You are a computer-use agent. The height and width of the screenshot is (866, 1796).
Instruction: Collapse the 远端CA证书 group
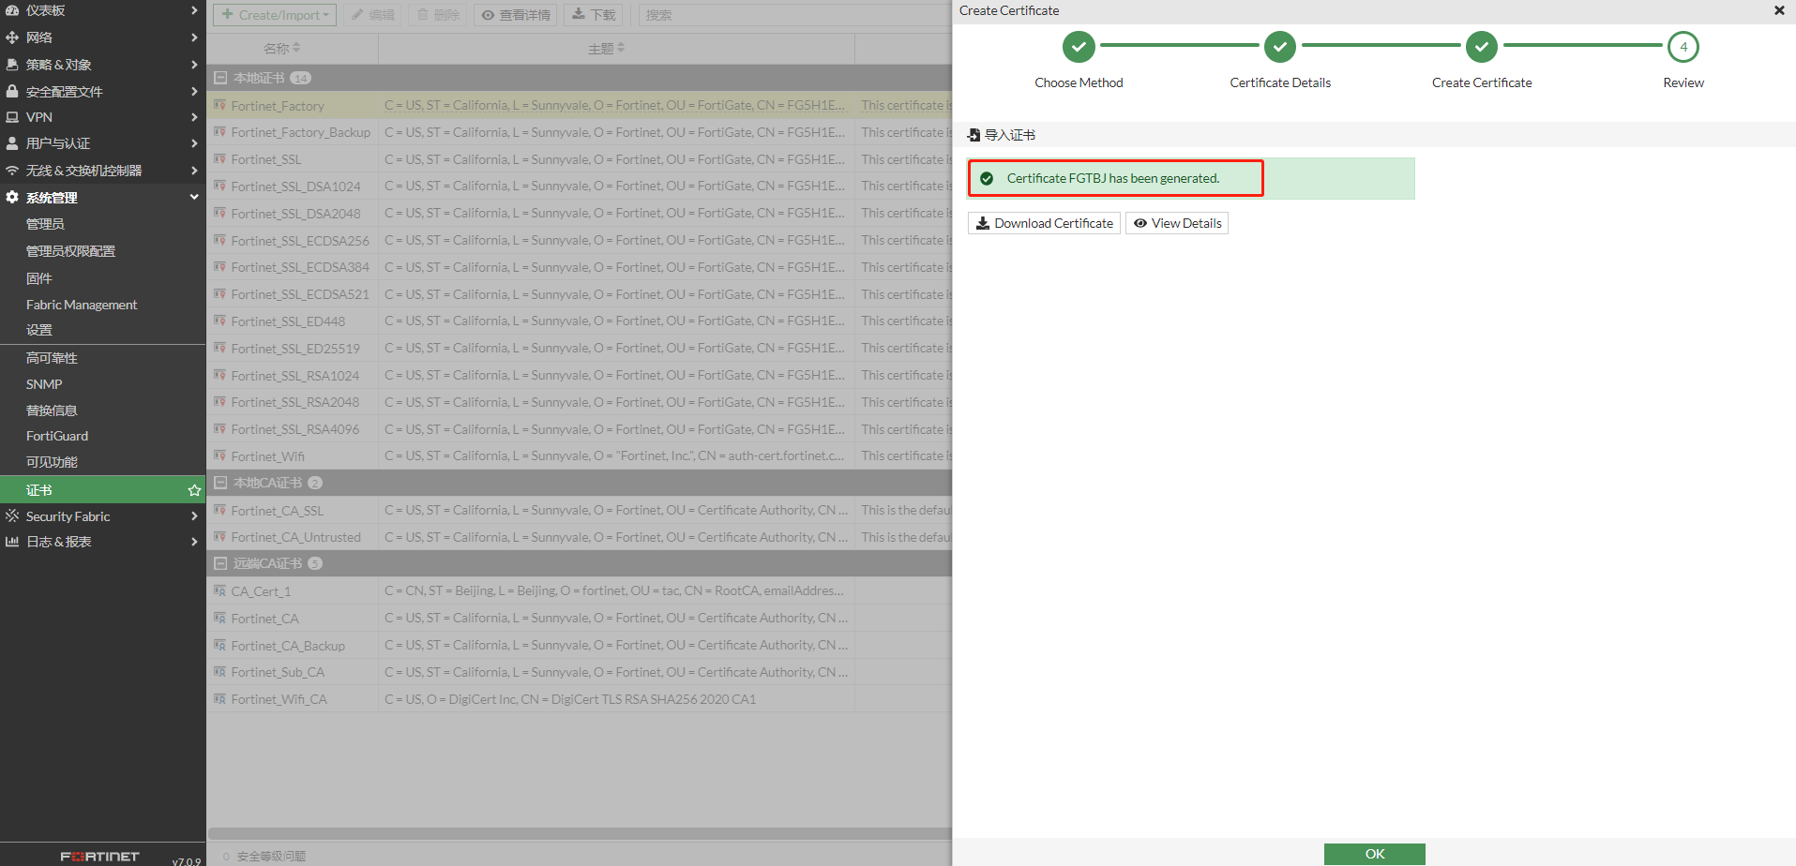coord(220,563)
